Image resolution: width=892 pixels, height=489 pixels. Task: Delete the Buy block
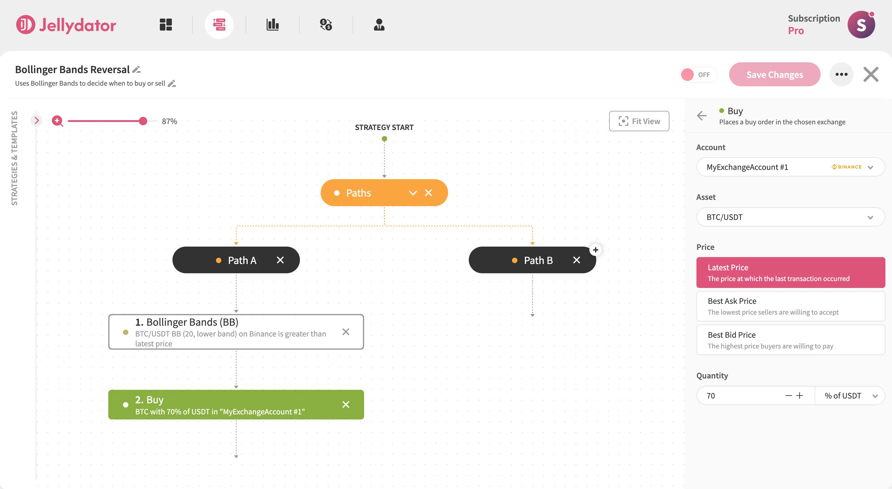[x=346, y=404]
